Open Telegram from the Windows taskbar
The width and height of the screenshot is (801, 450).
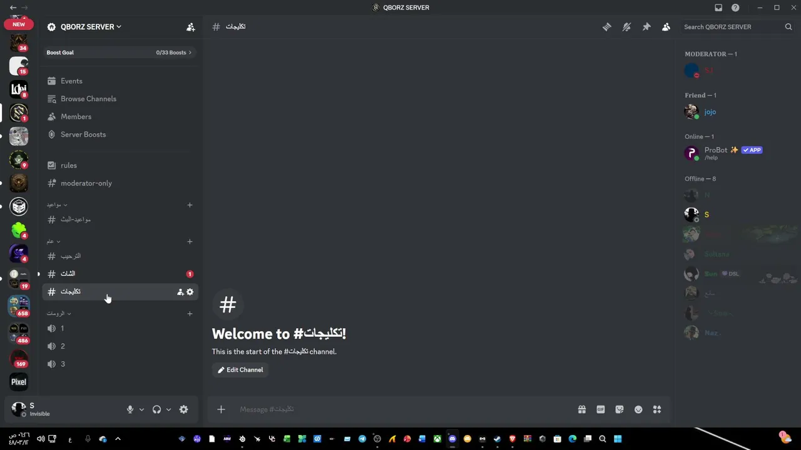(362, 439)
